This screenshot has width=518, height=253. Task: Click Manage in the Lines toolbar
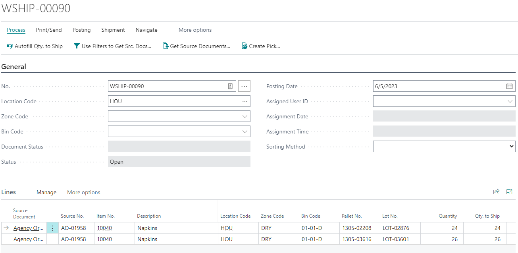click(x=46, y=192)
